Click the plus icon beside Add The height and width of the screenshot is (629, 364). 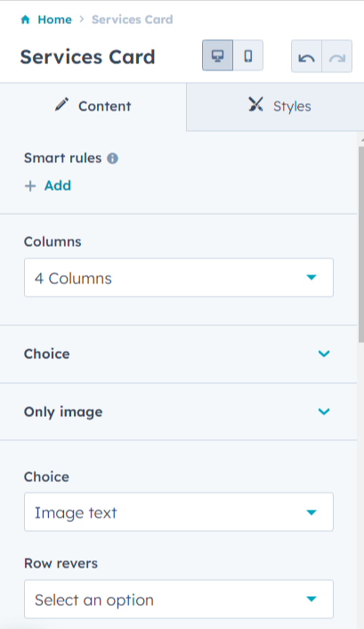[30, 186]
